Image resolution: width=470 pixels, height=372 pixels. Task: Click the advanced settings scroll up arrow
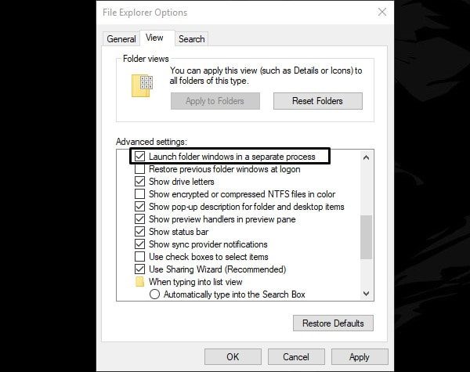366,157
